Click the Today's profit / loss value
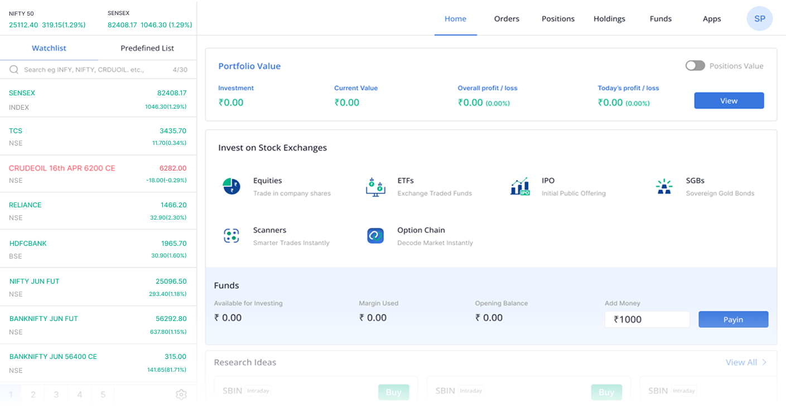The height and width of the screenshot is (413, 786). [624, 103]
